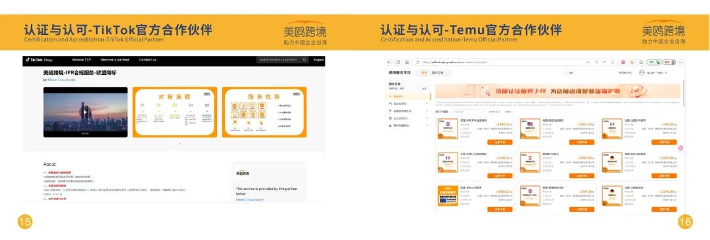This screenshot has width=710, height=240.
Task: Switch to the 我的订单 tab
Action: click(x=437, y=72)
